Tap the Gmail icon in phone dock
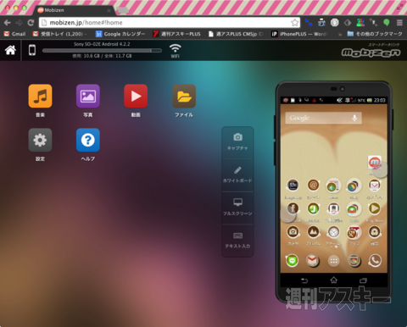Viewport: 407px width, 327px height. [313, 260]
